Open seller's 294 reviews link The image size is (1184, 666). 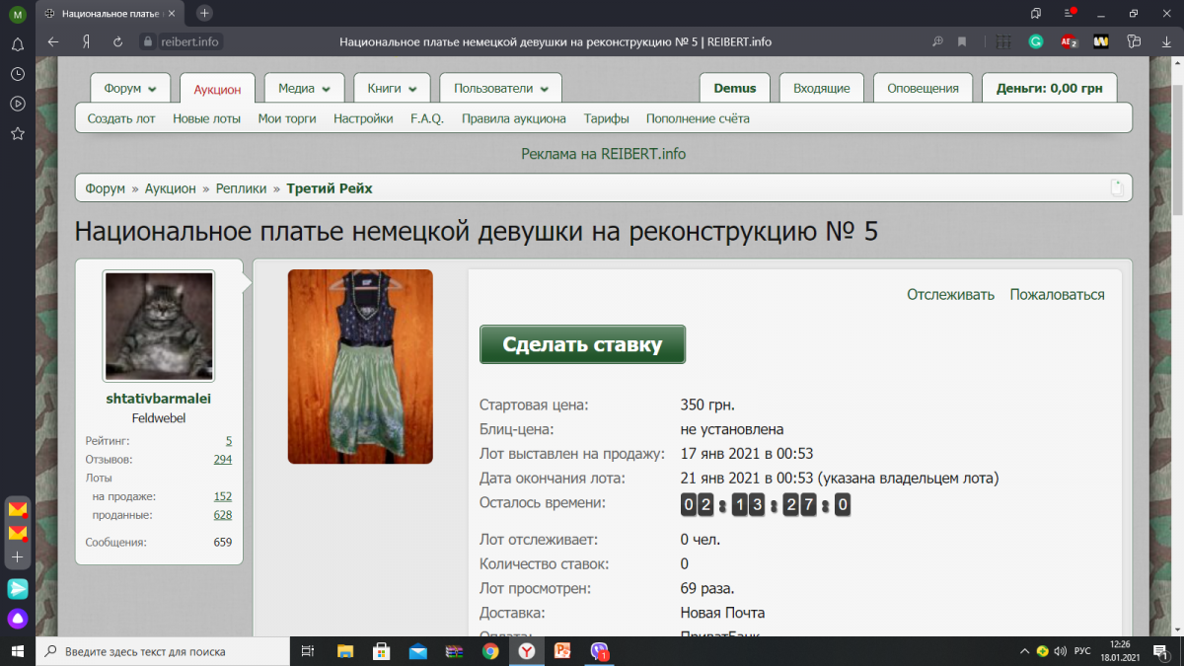pos(222,459)
